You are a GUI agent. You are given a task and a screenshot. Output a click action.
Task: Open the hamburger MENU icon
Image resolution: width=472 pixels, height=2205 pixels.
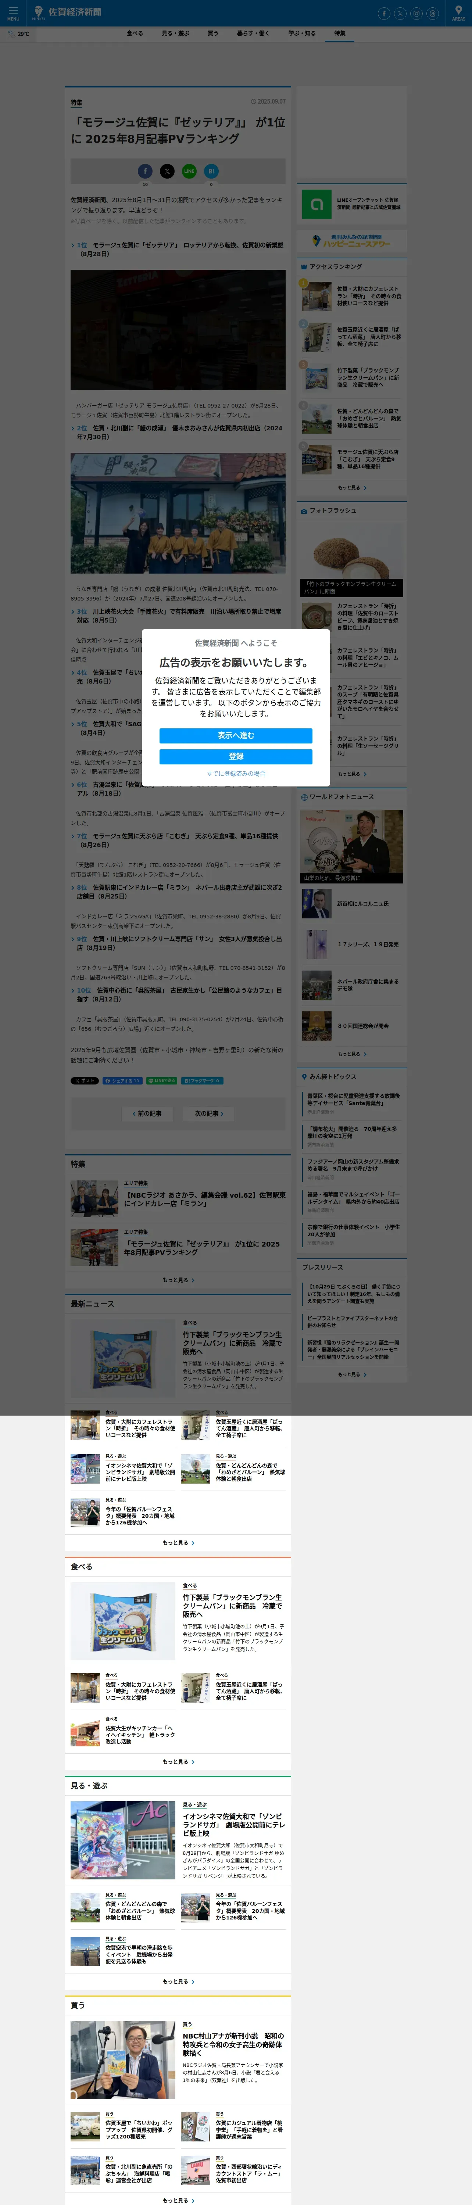13,13
